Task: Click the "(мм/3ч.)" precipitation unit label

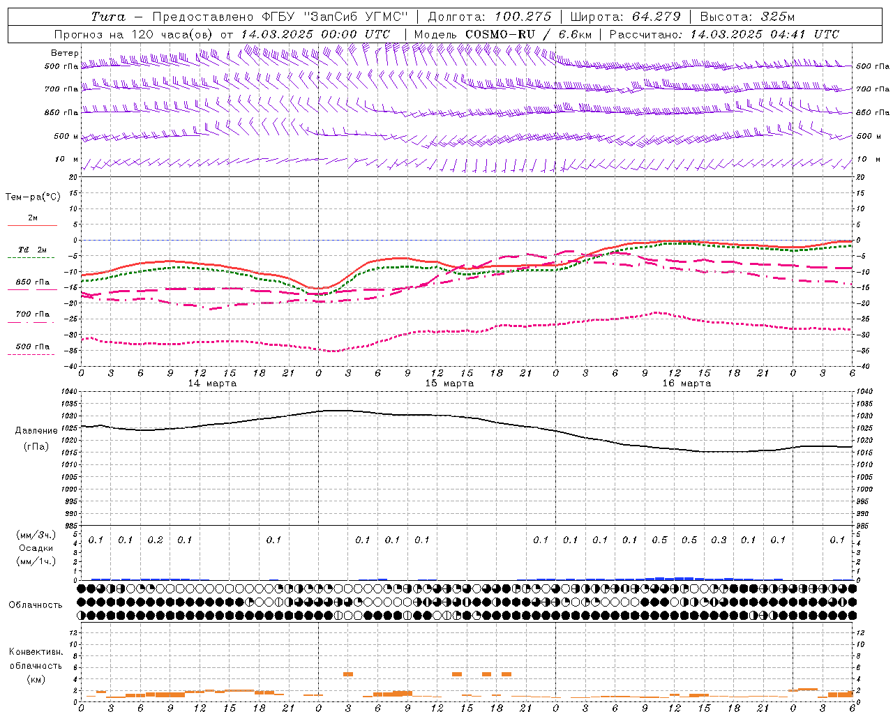Action: pyautogui.click(x=36, y=535)
